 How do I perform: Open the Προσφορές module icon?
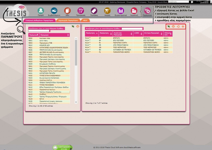81,11
